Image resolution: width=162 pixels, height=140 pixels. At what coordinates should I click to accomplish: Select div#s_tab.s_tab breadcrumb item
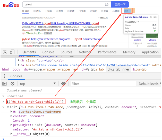coord(92,69)
